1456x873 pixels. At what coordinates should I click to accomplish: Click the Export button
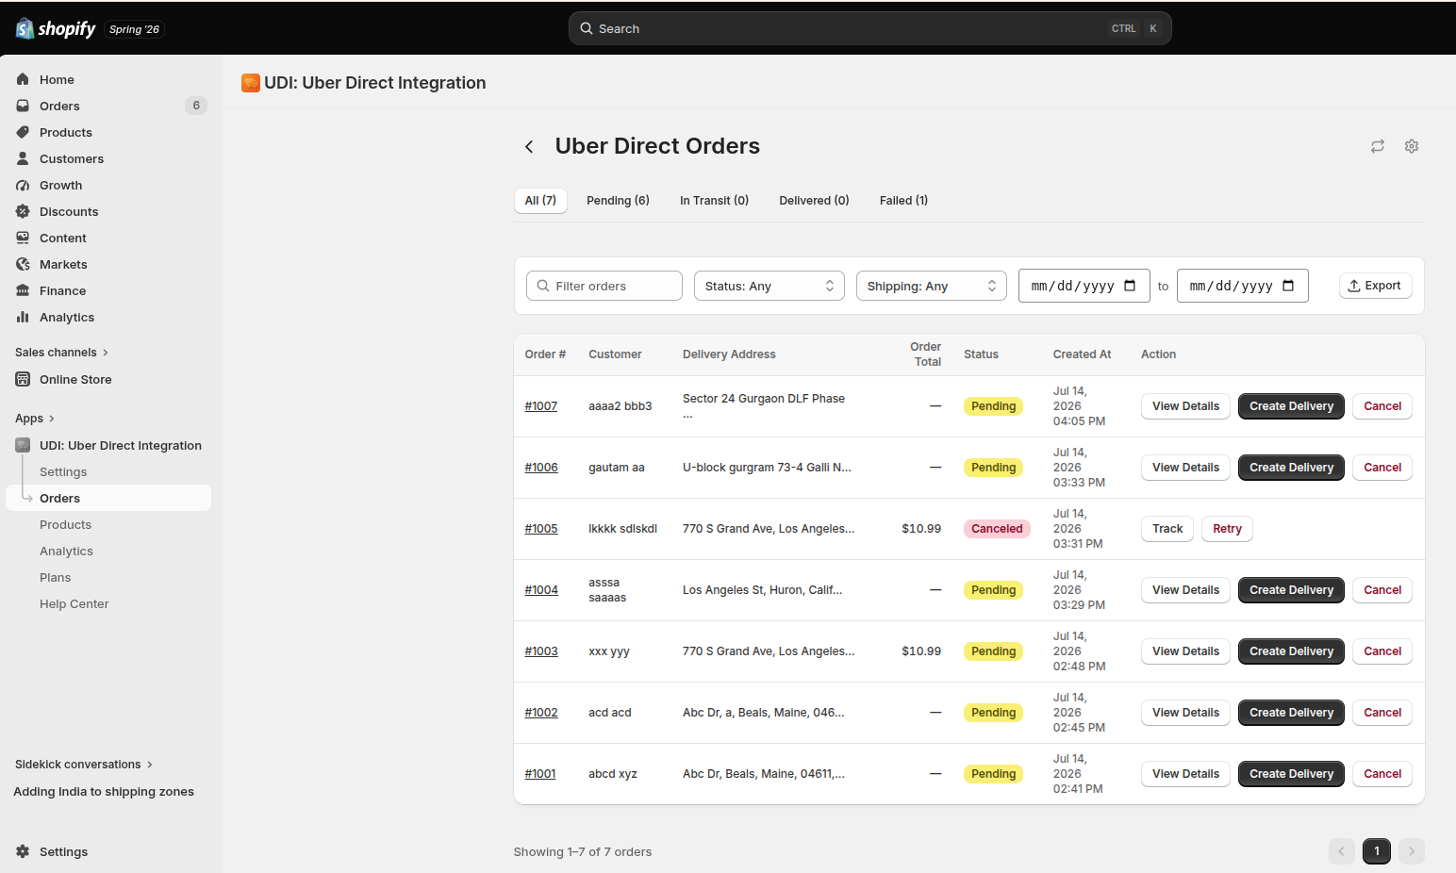coord(1375,286)
